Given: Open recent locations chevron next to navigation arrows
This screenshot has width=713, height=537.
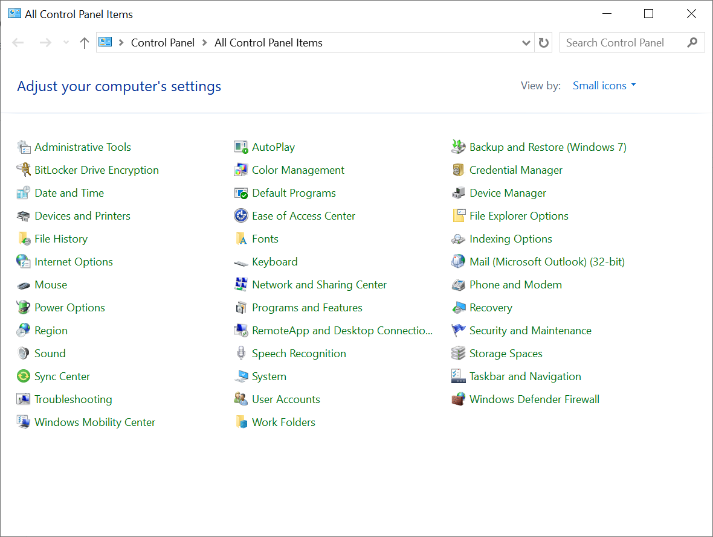Looking at the screenshot, I should pyautogui.click(x=65, y=42).
